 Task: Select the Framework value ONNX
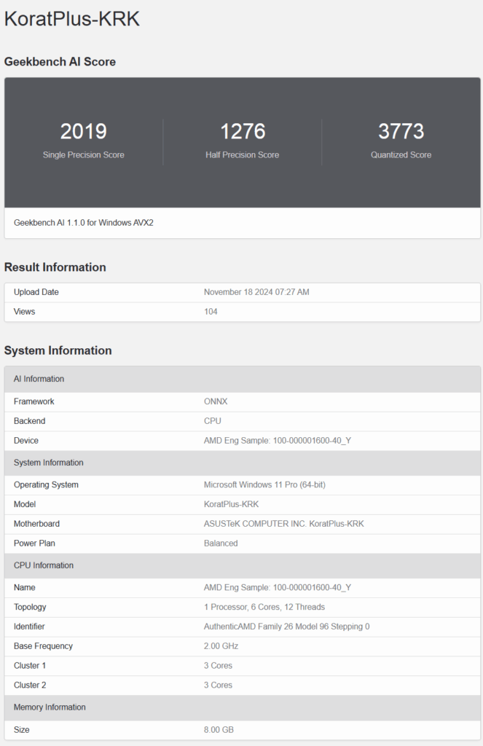pyautogui.click(x=216, y=401)
